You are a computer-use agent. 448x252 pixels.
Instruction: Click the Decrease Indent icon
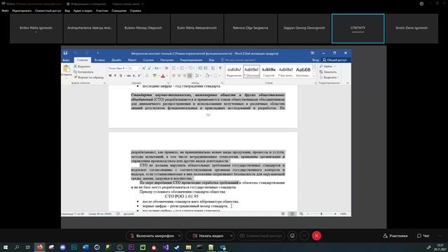point(200,69)
